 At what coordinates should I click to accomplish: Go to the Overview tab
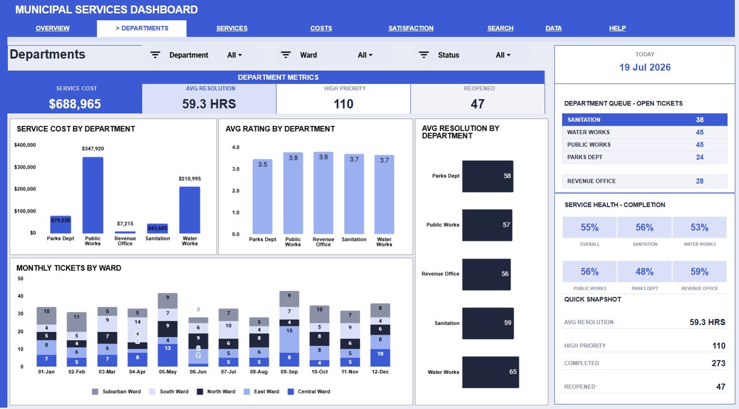tap(53, 28)
